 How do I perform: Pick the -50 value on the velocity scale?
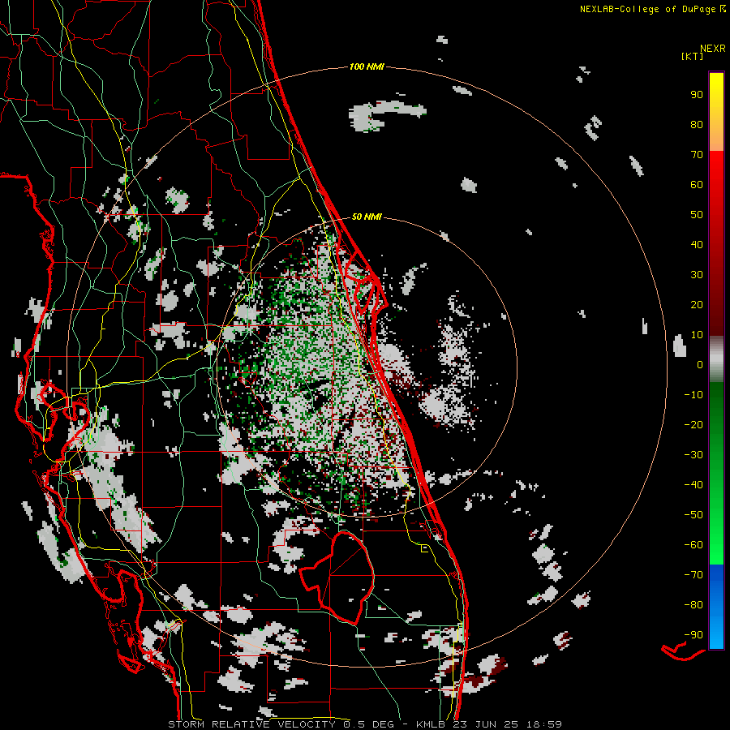coord(693,515)
